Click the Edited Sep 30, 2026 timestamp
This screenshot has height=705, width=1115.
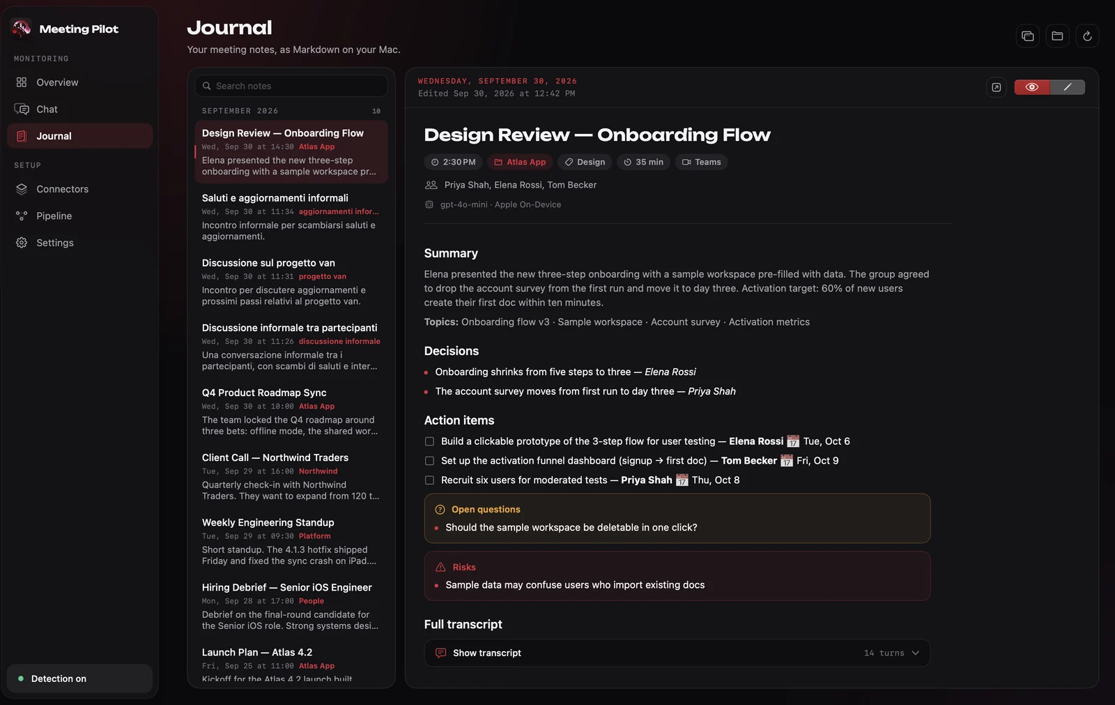coord(496,93)
